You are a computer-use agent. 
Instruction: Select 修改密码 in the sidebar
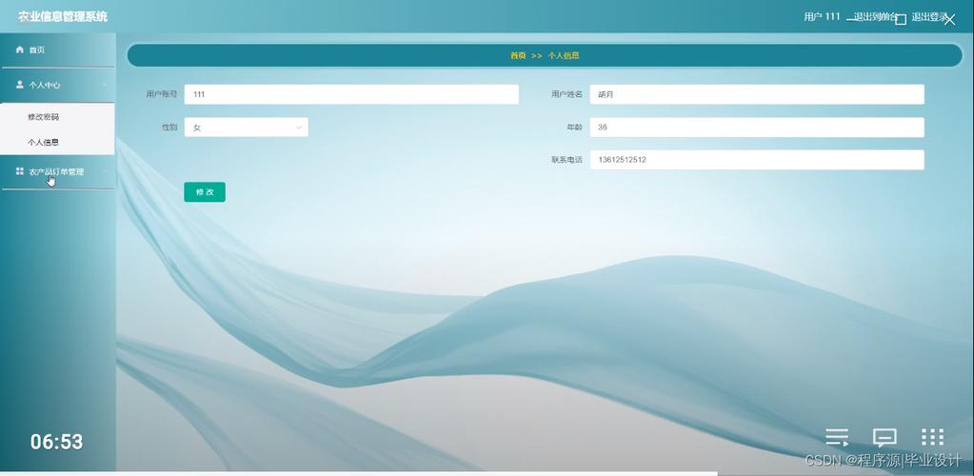(44, 117)
